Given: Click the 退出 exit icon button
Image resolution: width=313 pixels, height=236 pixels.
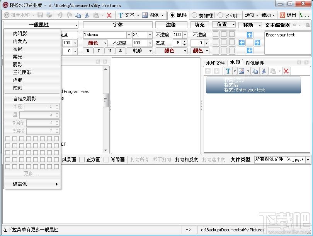Looking at the screenshot, I should [x=288, y=15].
